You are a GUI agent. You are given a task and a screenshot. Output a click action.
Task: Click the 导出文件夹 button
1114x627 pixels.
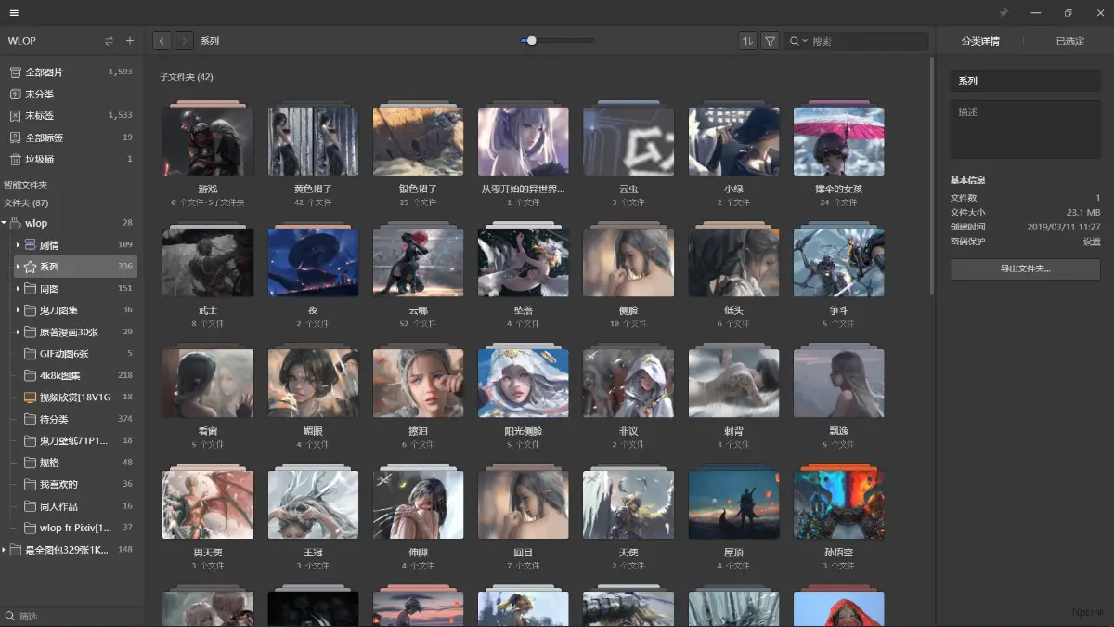pos(1025,268)
